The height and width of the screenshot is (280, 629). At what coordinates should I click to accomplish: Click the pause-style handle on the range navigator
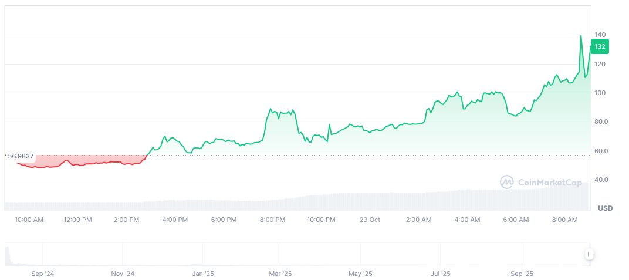(x=589, y=254)
